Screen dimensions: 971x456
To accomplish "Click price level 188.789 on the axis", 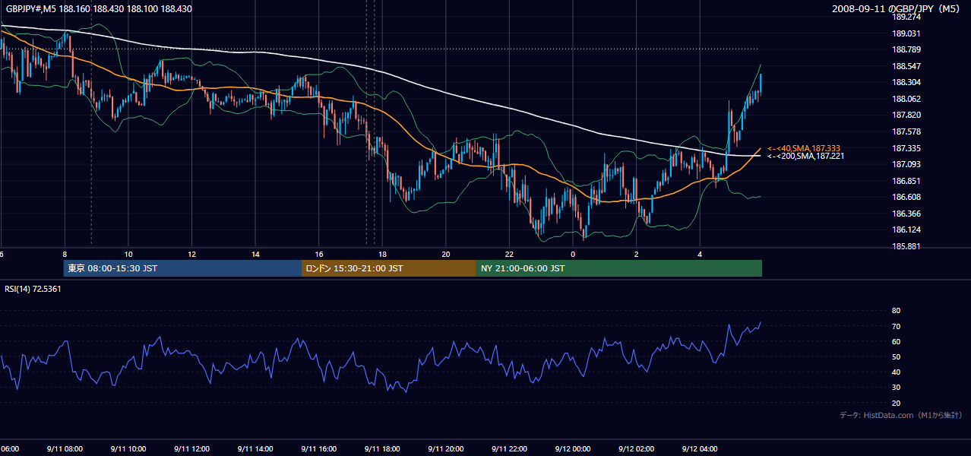I will 906,50.
